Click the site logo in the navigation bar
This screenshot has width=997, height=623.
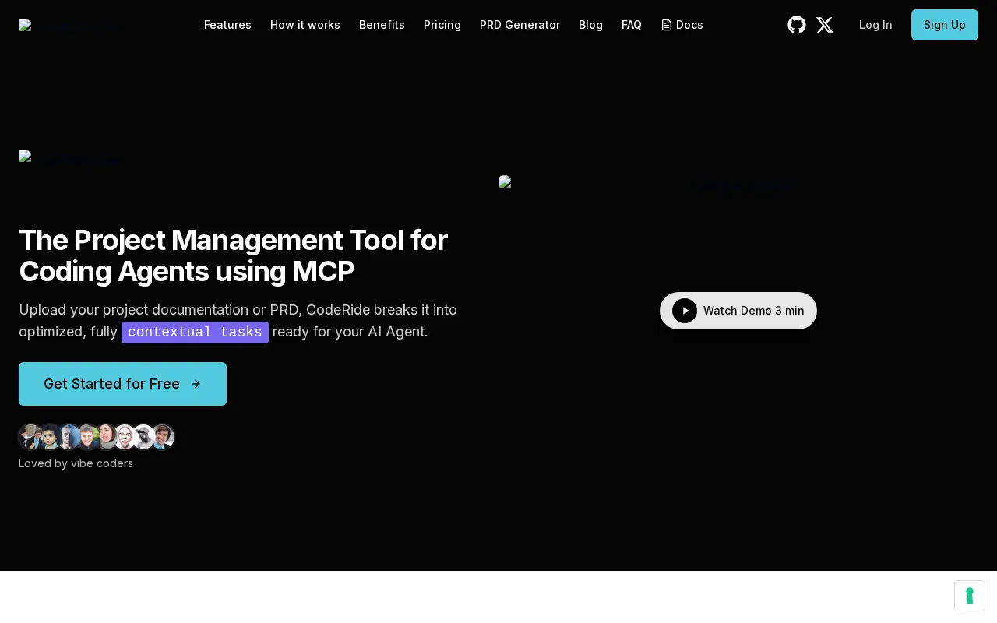click(65, 25)
